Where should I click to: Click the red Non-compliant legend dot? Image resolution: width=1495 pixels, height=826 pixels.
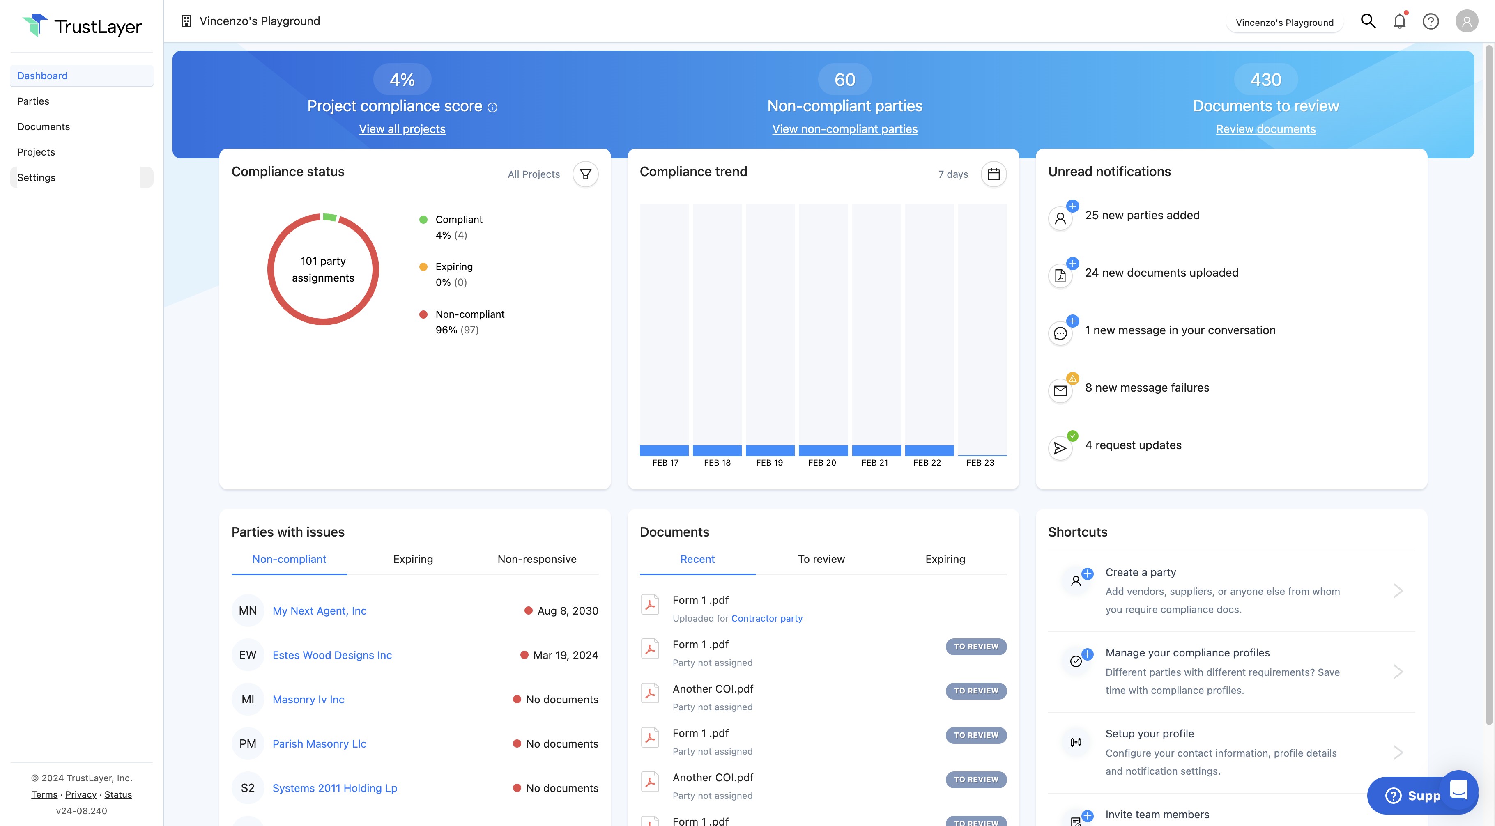[423, 314]
